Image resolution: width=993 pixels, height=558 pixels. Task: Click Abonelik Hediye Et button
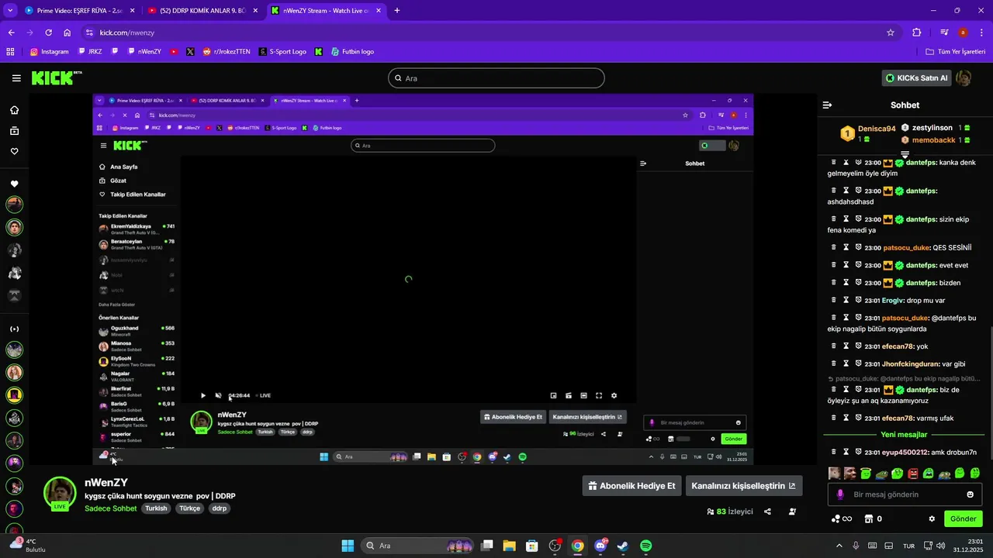click(x=631, y=486)
